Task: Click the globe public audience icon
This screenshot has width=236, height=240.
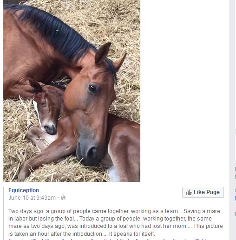Action: point(63,198)
